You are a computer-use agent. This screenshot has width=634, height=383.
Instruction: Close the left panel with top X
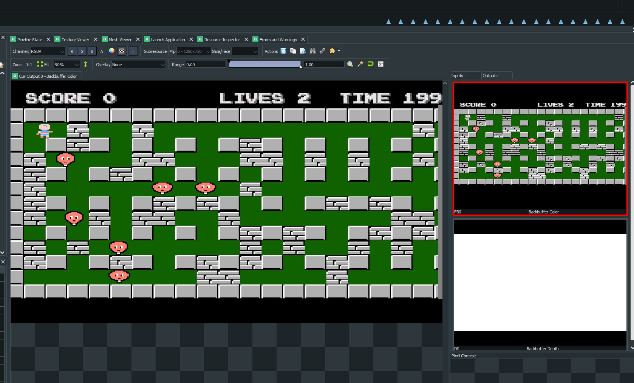coord(3,37)
